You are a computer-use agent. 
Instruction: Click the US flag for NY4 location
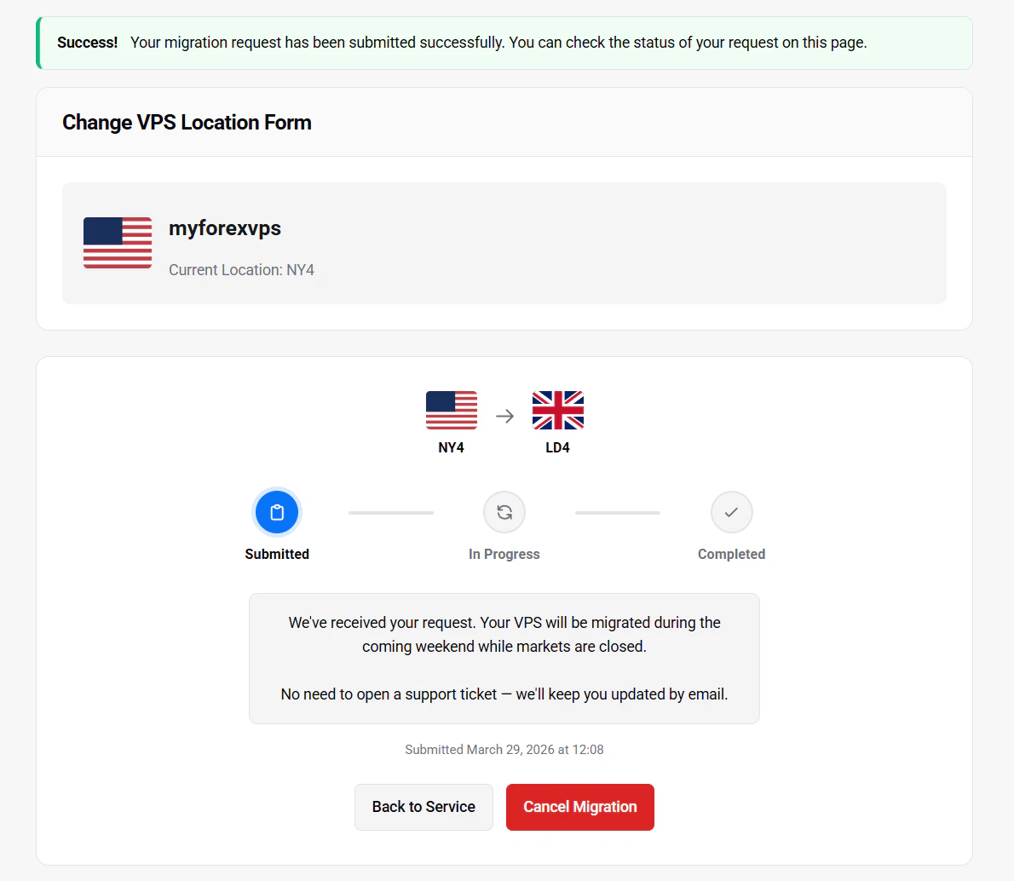(452, 411)
